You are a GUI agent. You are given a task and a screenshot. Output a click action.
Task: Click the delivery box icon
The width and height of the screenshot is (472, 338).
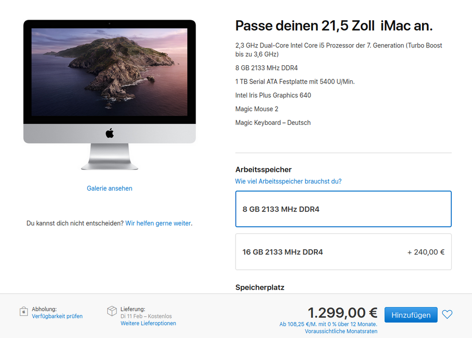pos(112,311)
